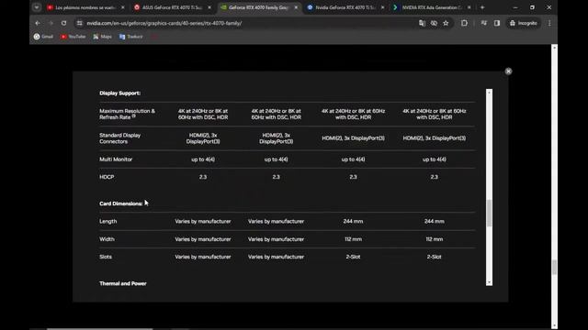Click the first '244 mm' length value
The height and width of the screenshot is (330, 588).
(353, 222)
